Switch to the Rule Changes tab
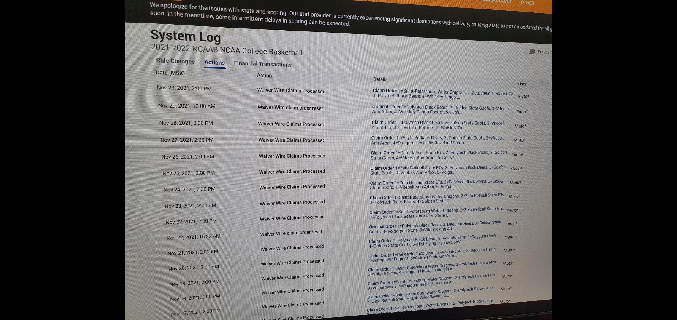677x320 pixels. 175,61
